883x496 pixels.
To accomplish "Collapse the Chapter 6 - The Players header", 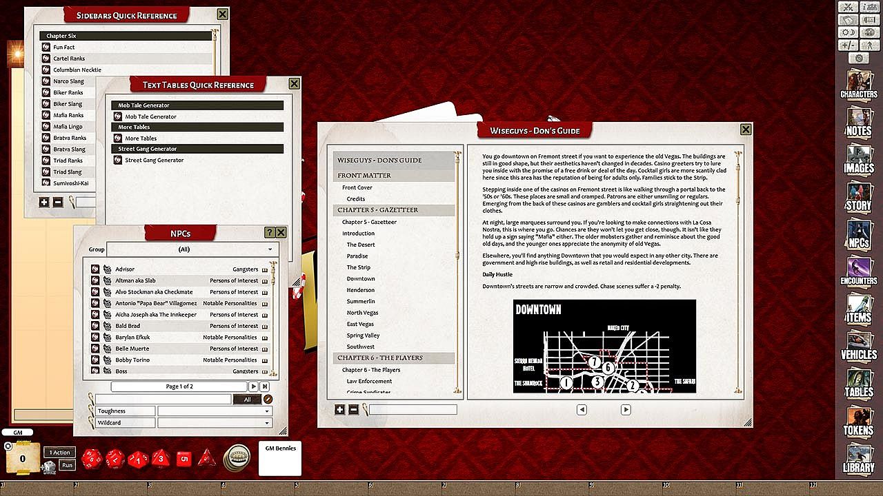I will (x=394, y=358).
